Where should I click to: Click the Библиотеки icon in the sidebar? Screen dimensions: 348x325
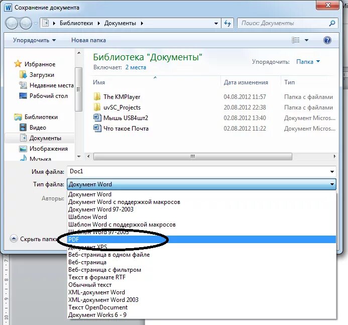point(18,117)
